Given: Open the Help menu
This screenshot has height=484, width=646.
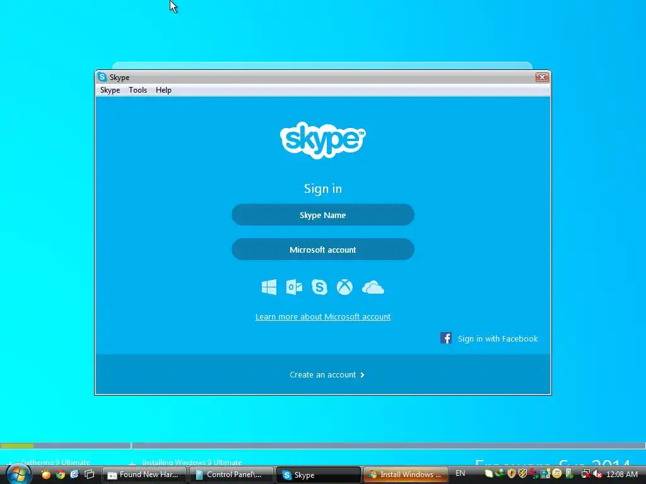Looking at the screenshot, I should point(163,90).
